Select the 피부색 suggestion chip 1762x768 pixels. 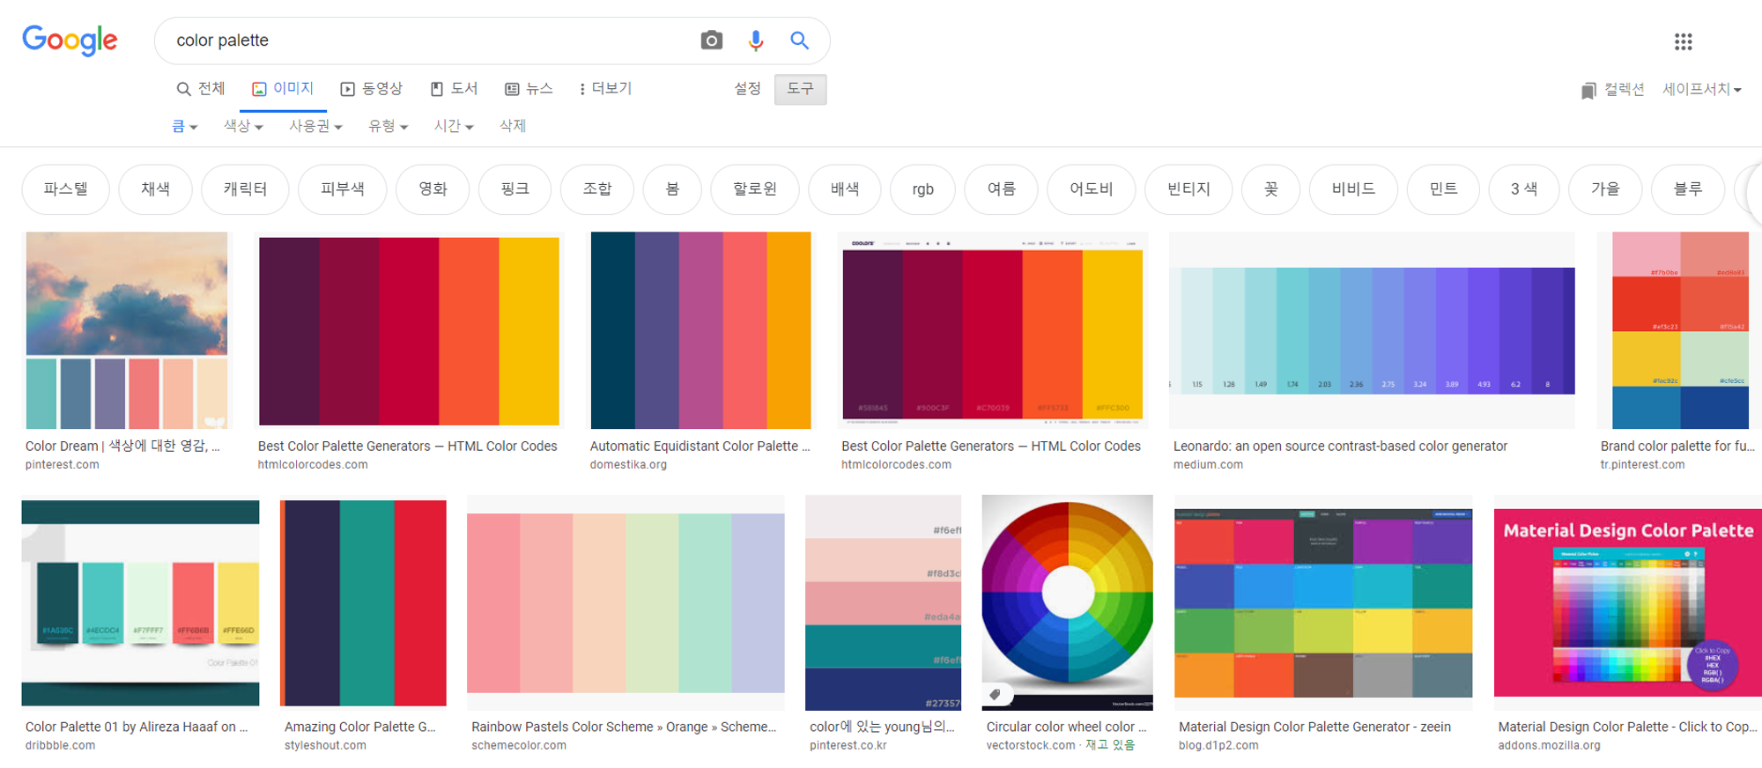click(342, 189)
